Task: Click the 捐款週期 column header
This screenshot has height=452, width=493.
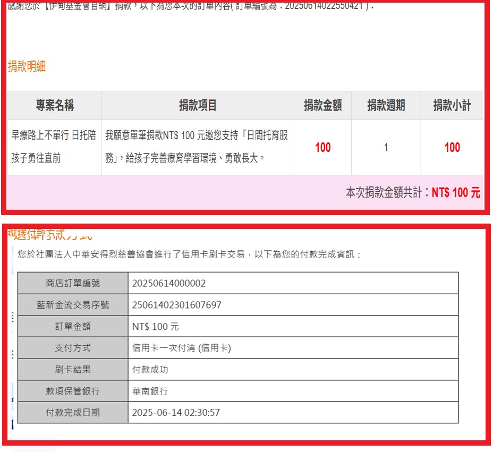Action: [x=386, y=106]
